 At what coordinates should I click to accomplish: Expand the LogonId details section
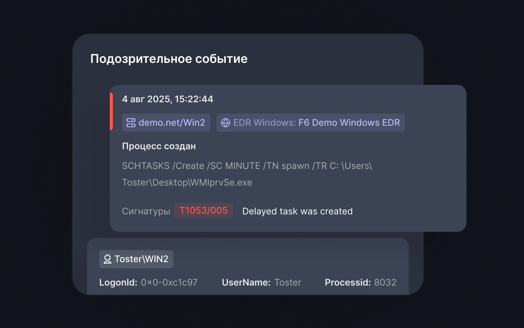pyautogui.click(x=149, y=282)
